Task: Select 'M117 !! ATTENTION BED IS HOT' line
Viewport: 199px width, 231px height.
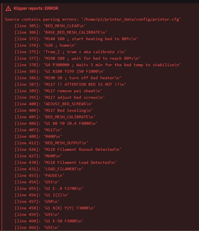Action: [70, 84]
